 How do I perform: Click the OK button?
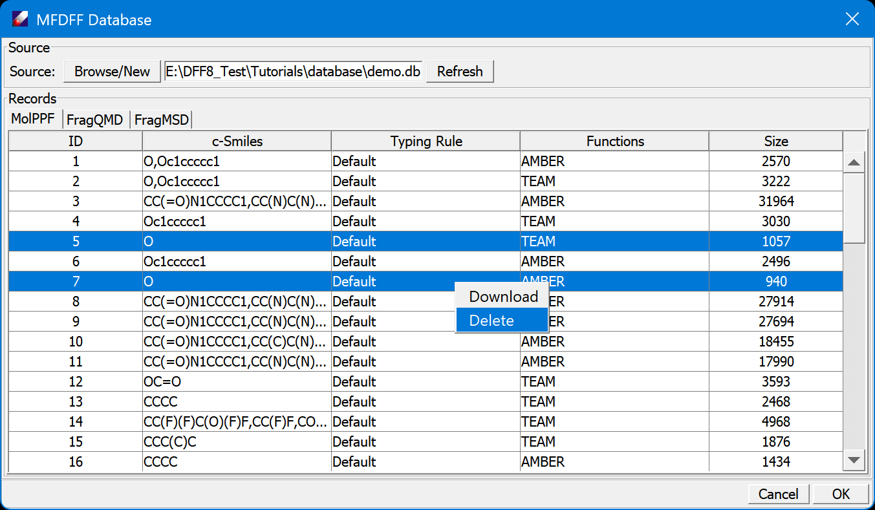841,494
